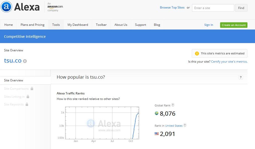
Task: Click the Competitive Intelligence heading
Action: [x=25, y=37]
